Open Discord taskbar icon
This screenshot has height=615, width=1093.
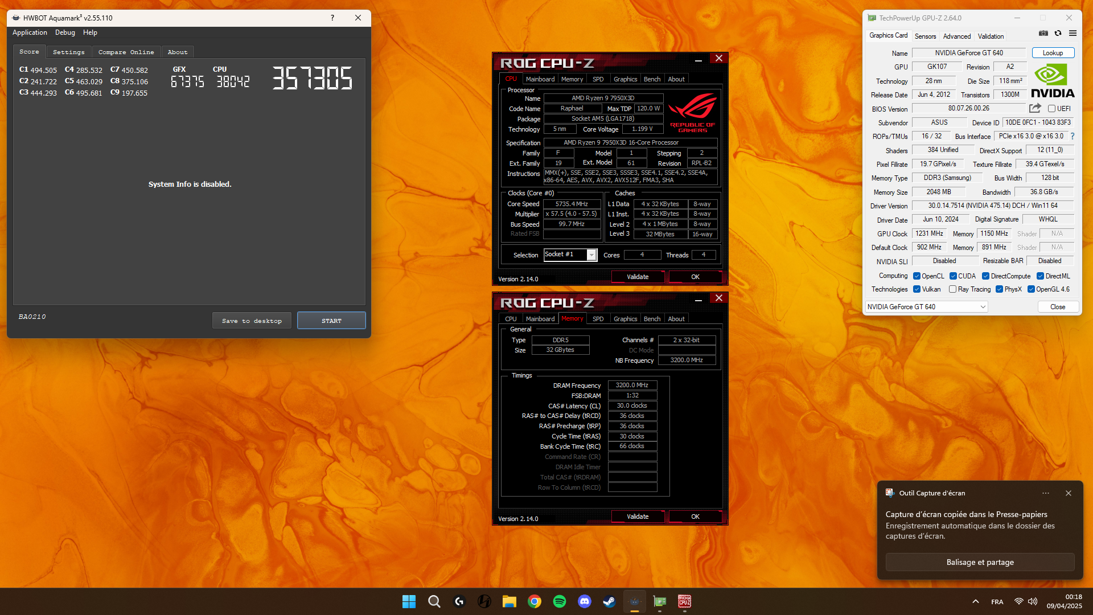(x=584, y=601)
